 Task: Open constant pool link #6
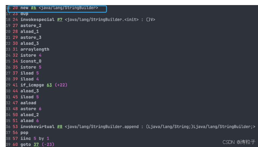point(33,8)
